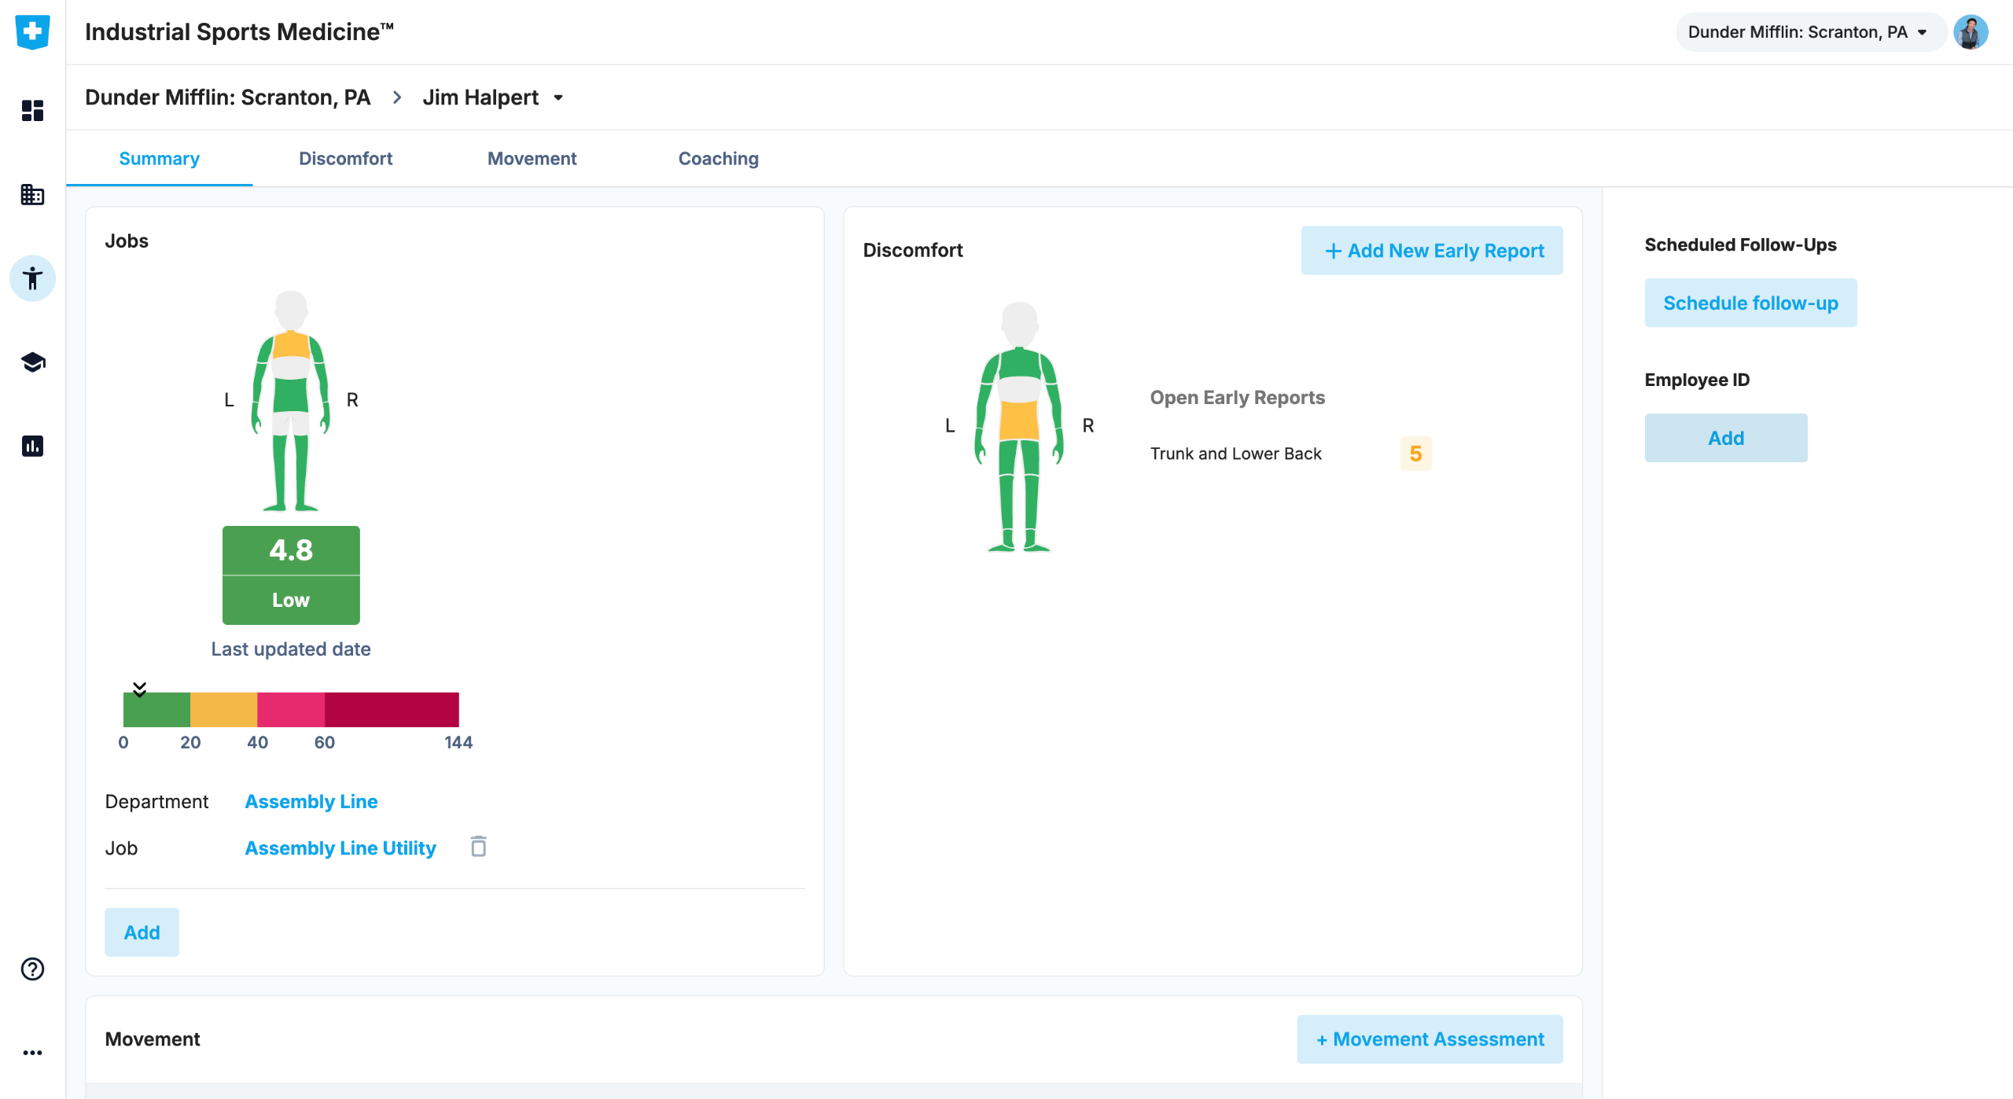Viewport: 2013px width, 1099px height.
Task: Open the dashboard grid icon in sidebar
Action: point(32,110)
